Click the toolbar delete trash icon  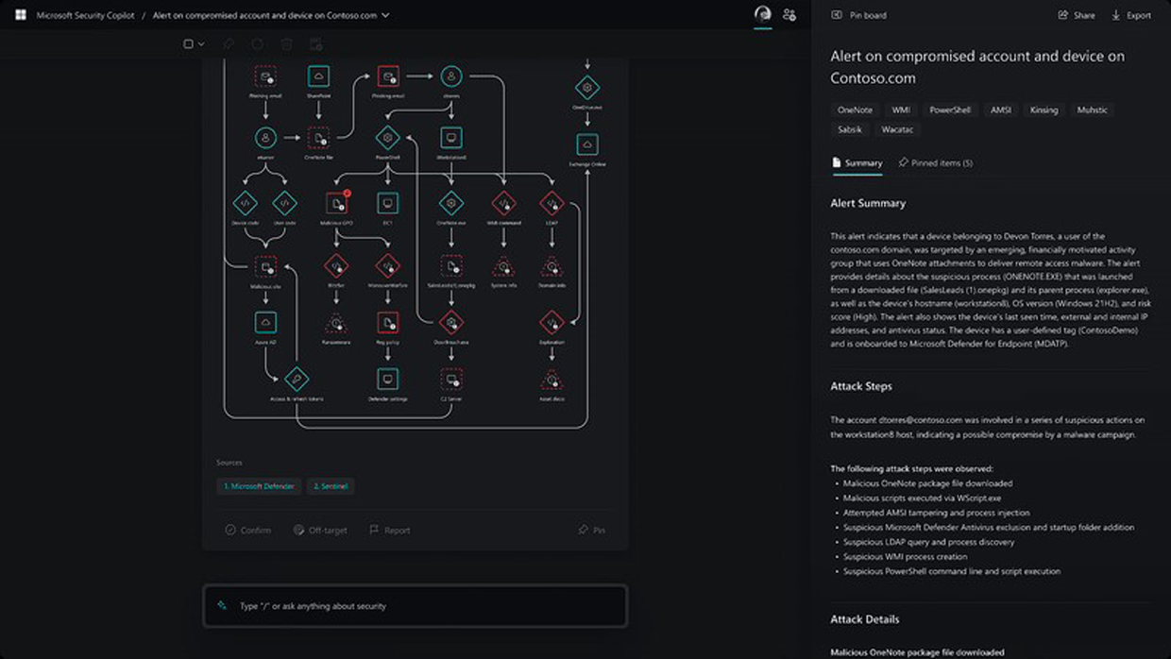tap(286, 44)
